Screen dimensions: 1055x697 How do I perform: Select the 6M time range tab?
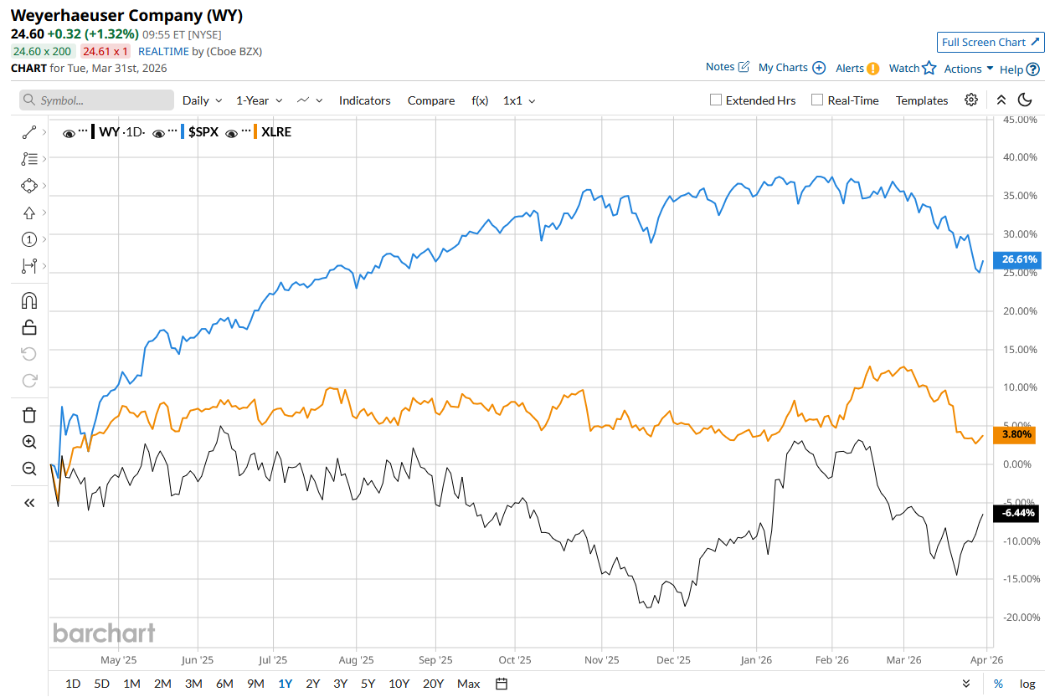pos(224,684)
